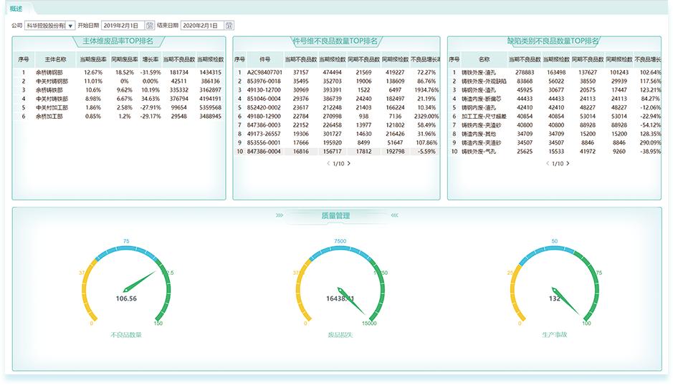Select highlighted row 847386-0004
Screen dimensions: 673x385
tap(264, 152)
